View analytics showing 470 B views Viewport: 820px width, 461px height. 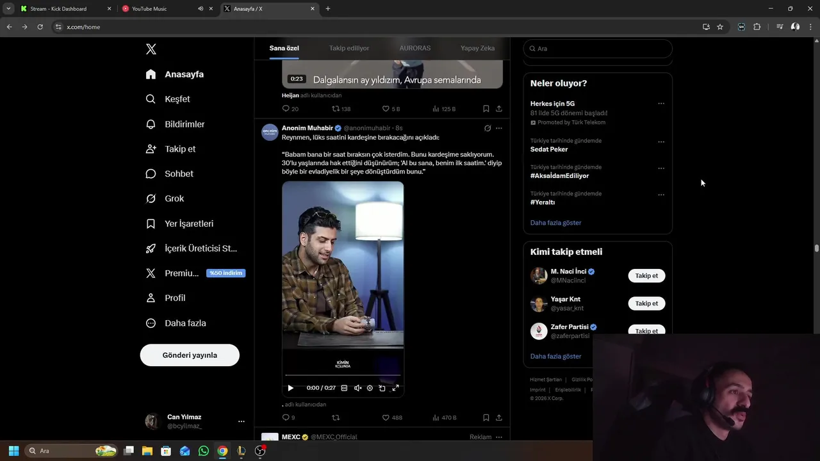tap(444, 417)
